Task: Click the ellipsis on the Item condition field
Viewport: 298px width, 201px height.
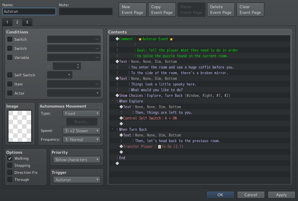Action: point(97,84)
